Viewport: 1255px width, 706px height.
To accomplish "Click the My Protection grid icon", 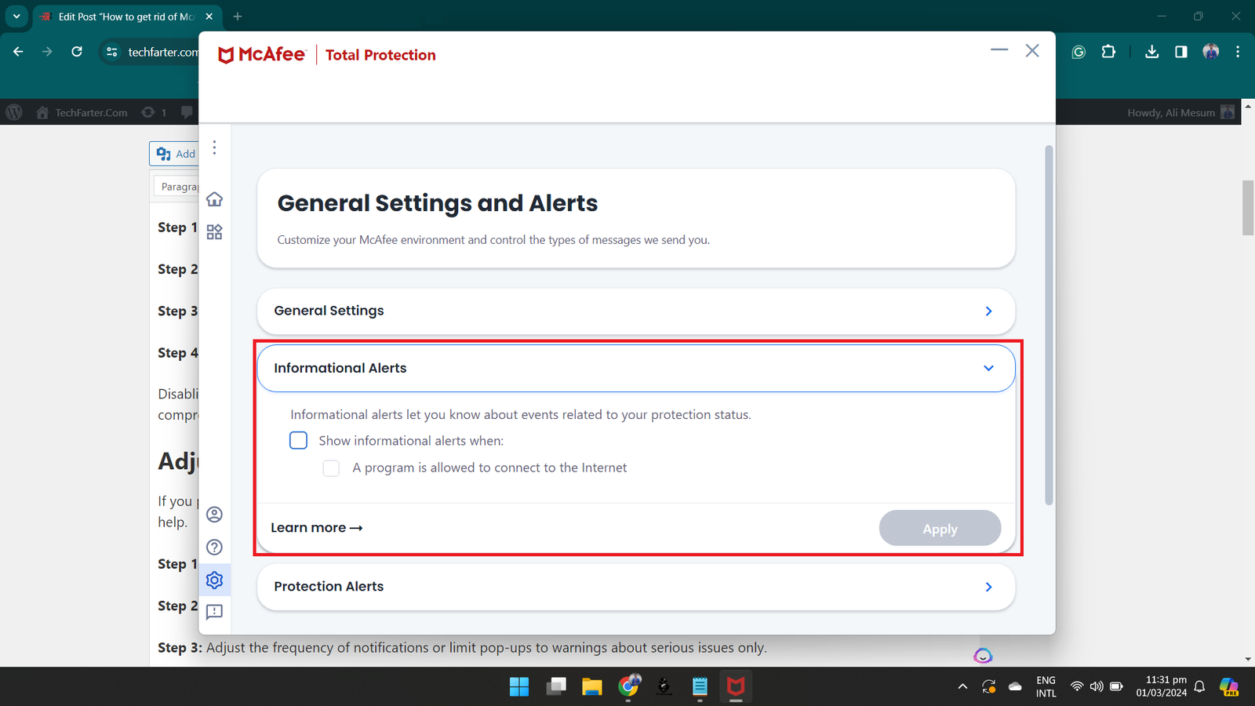I will (x=214, y=232).
